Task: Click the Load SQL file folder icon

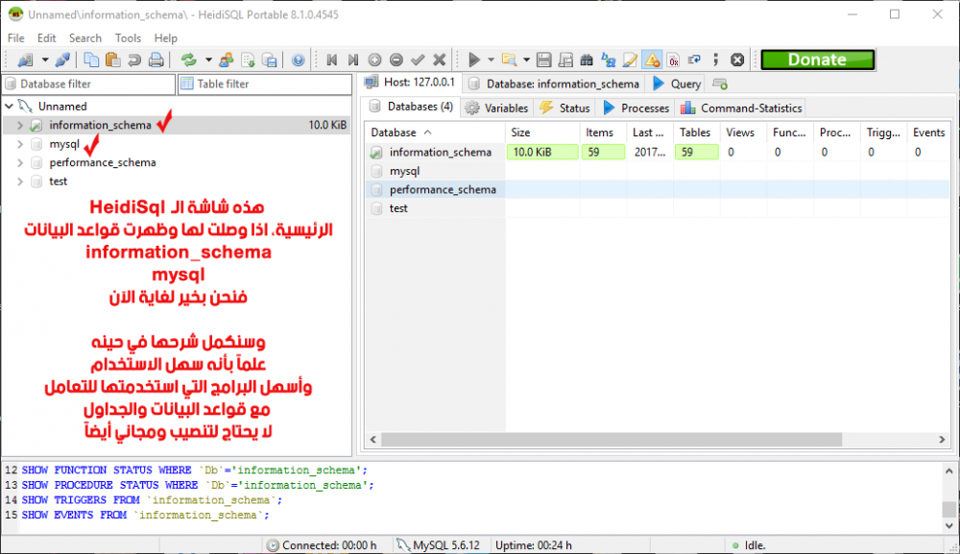Action: coord(509,60)
